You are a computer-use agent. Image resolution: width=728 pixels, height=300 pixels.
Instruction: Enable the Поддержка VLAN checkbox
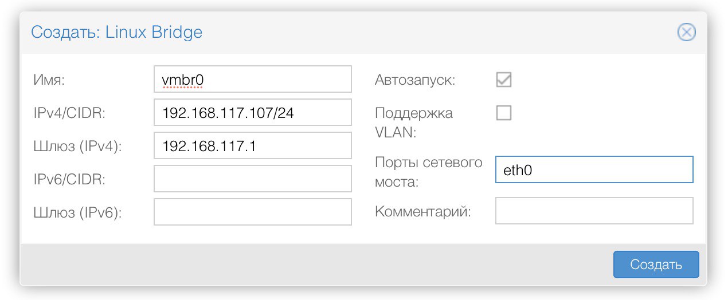(x=504, y=113)
